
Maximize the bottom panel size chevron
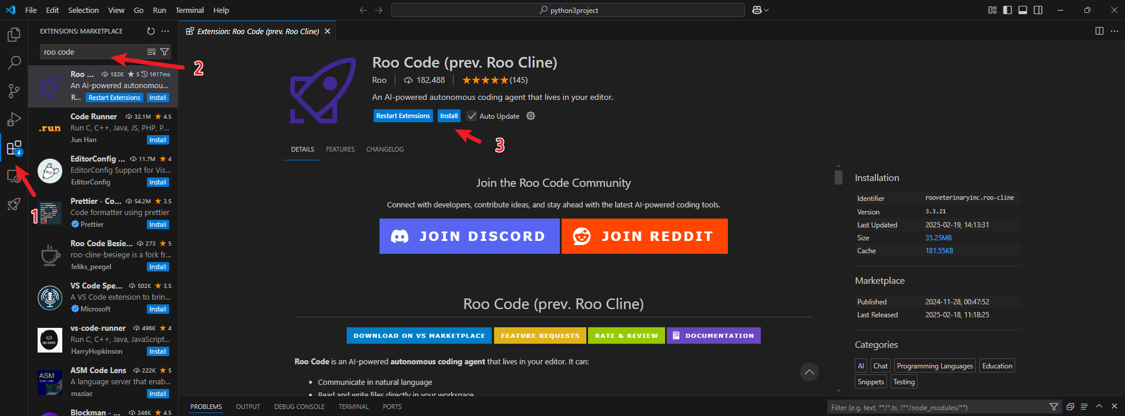click(x=1099, y=407)
